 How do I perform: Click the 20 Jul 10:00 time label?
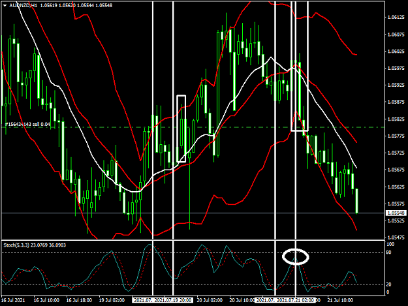point(242,300)
